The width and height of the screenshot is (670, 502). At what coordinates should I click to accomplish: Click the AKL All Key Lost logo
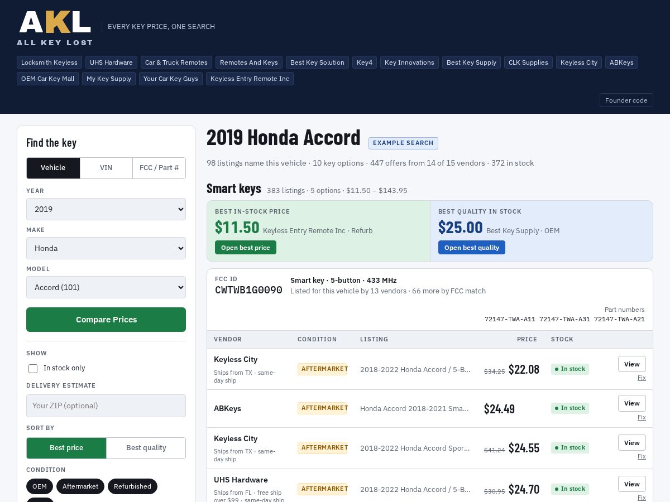(x=55, y=28)
